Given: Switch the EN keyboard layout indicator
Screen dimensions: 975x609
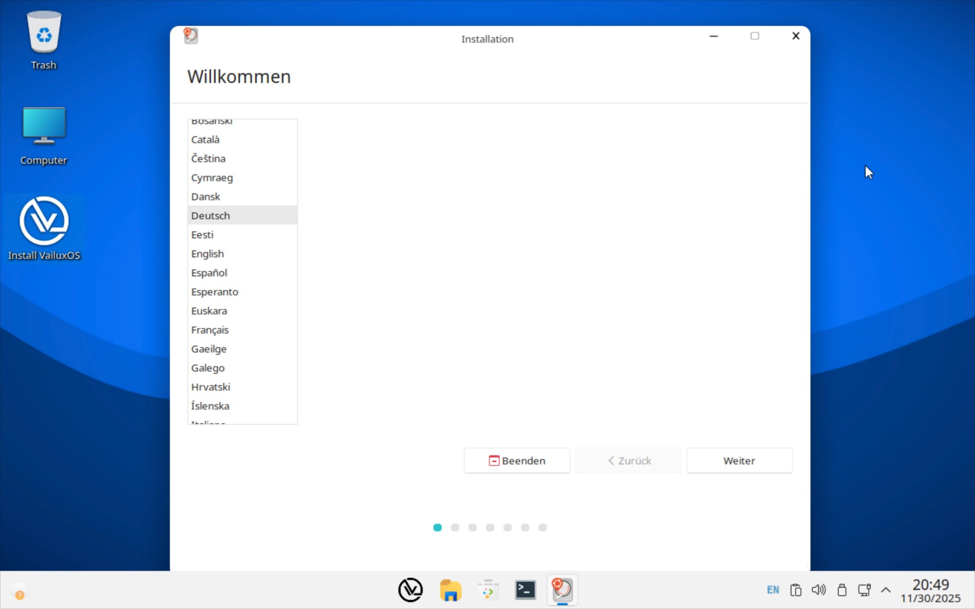Looking at the screenshot, I should tap(773, 590).
